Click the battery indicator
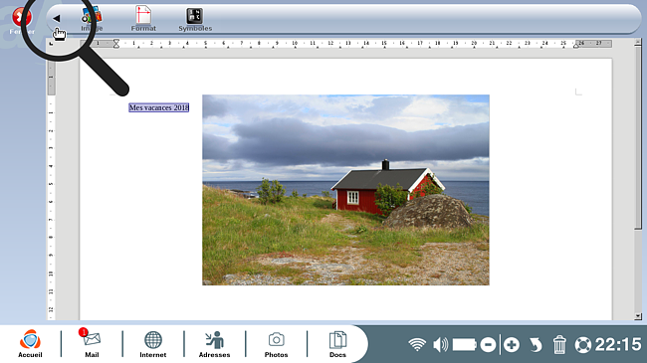This screenshot has width=647, height=363. [465, 344]
